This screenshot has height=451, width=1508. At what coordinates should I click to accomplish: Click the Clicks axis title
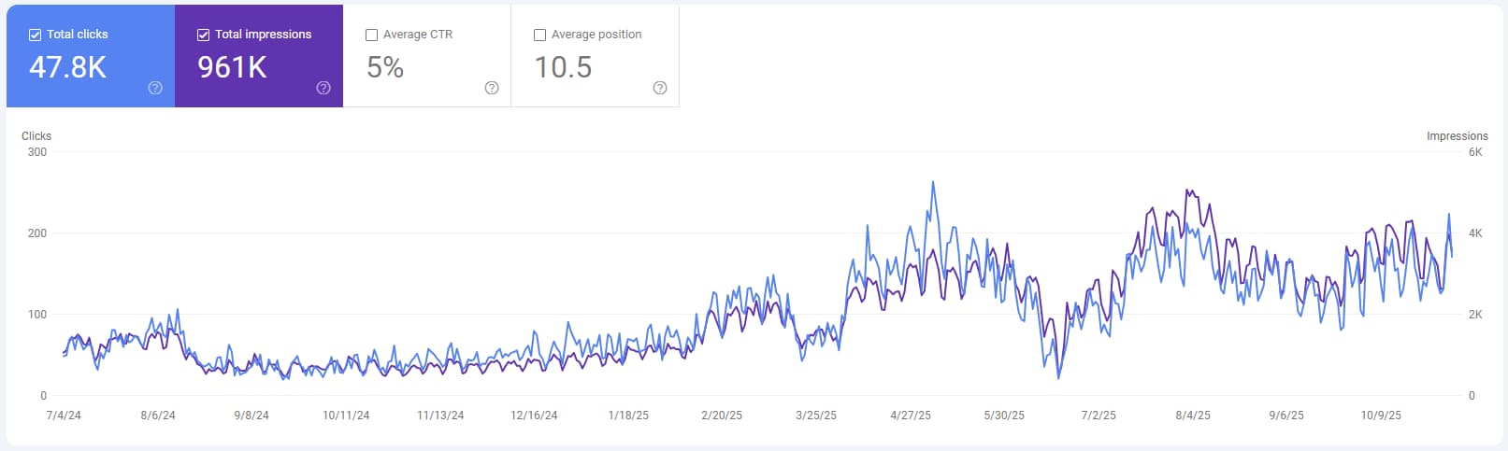[x=36, y=136]
